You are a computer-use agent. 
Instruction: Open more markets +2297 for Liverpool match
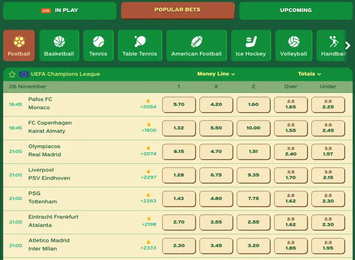pos(149,175)
